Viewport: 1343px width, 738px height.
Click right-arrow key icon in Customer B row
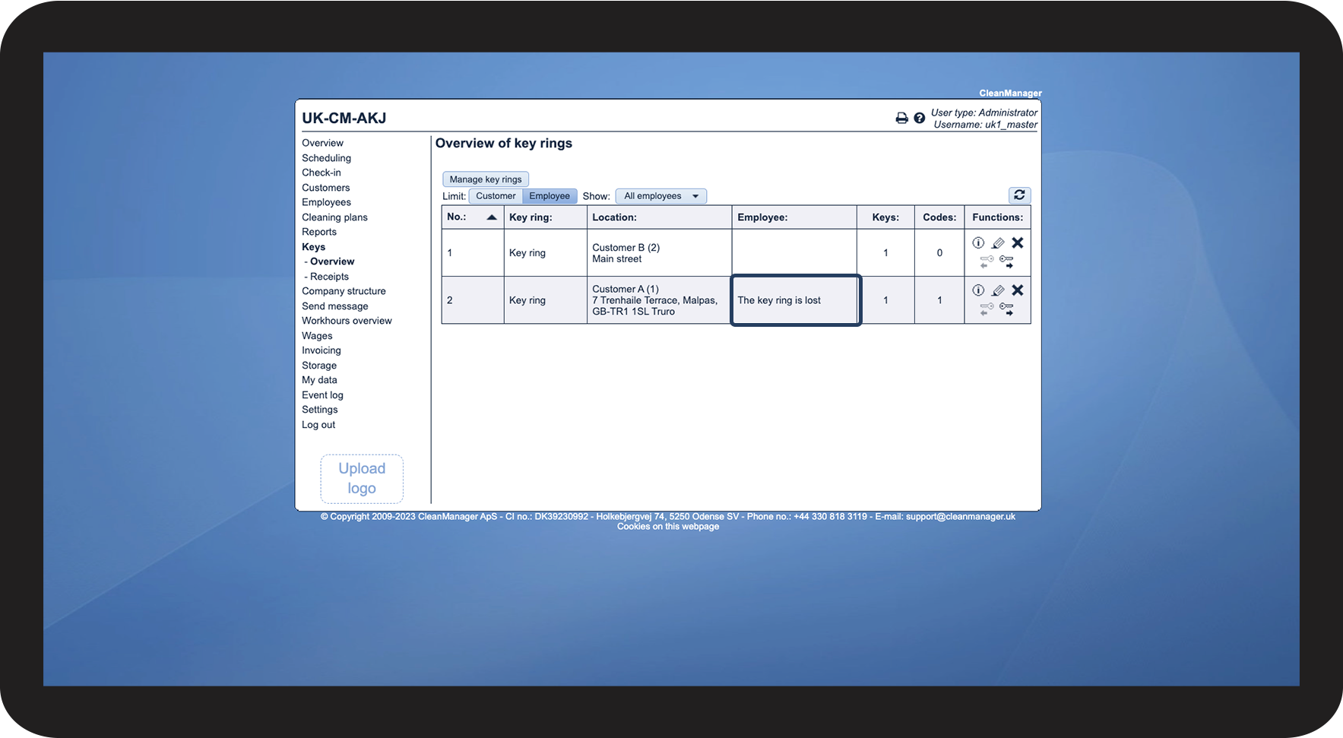(x=1006, y=261)
